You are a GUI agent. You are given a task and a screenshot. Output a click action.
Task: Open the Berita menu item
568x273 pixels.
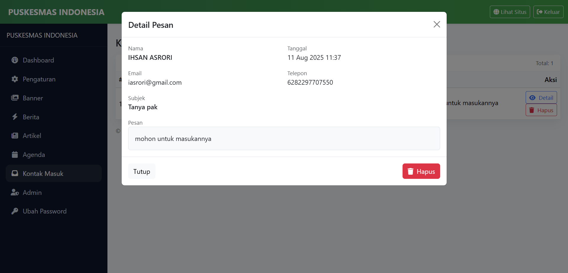click(x=31, y=117)
